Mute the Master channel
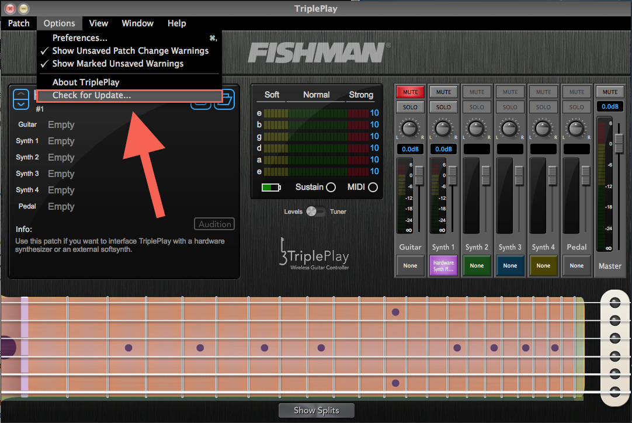The width and height of the screenshot is (632, 423). click(x=610, y=92)
